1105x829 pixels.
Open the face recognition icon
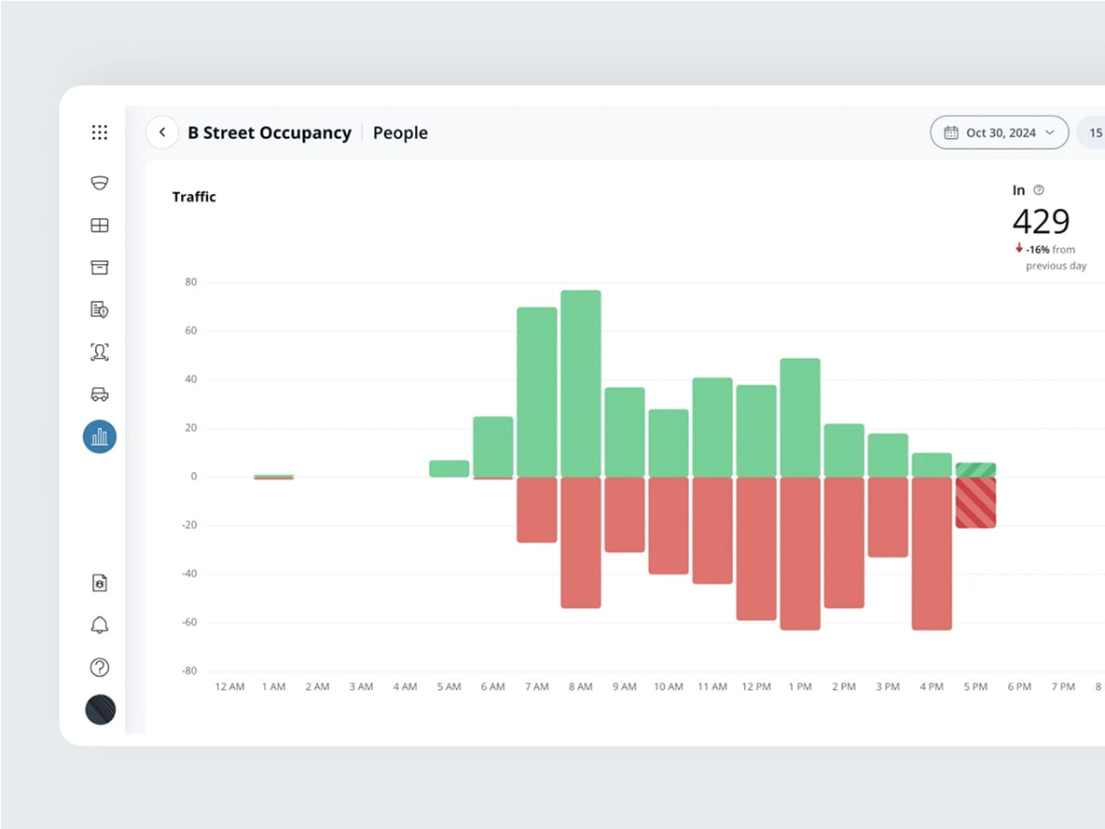coord(100,352)
